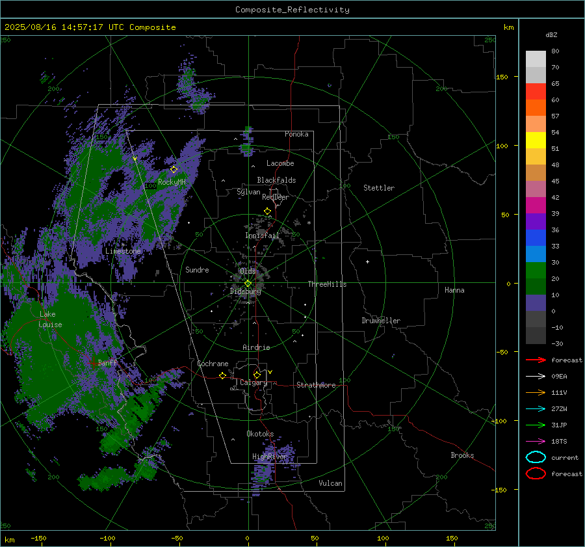Click the Strathmore label
The image size is (585, 547).
point(316,385)
